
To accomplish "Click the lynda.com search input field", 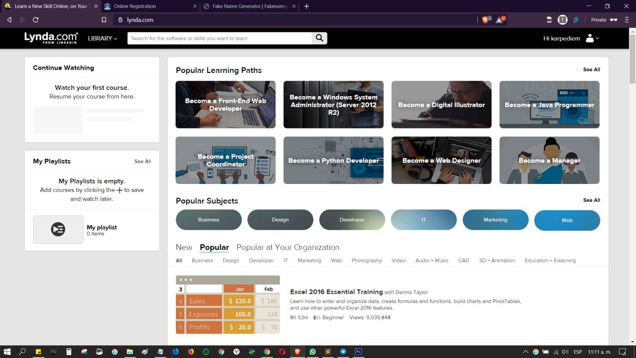I will click(x=219, y=38).
